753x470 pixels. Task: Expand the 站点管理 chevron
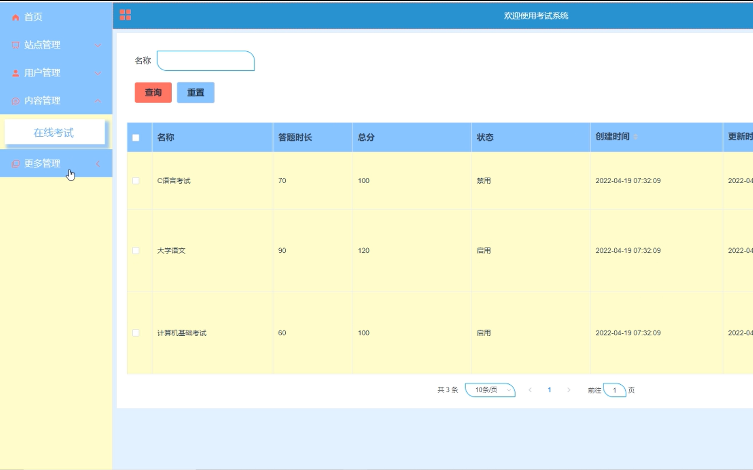click(x=98, y=45)
